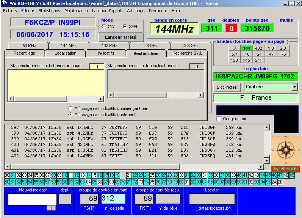Click the Nouvel indicatif input field
Image resolution: width=302 pixels, height=218 pixels.
click(32, 199)
